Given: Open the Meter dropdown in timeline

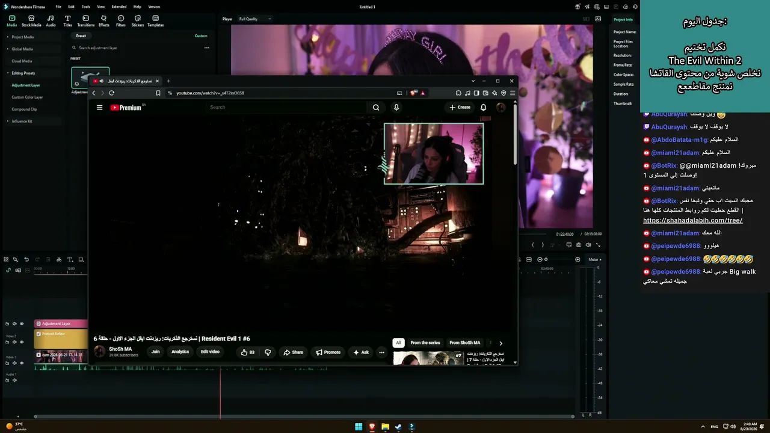Looking at the screenshot, I should point(594,260).
